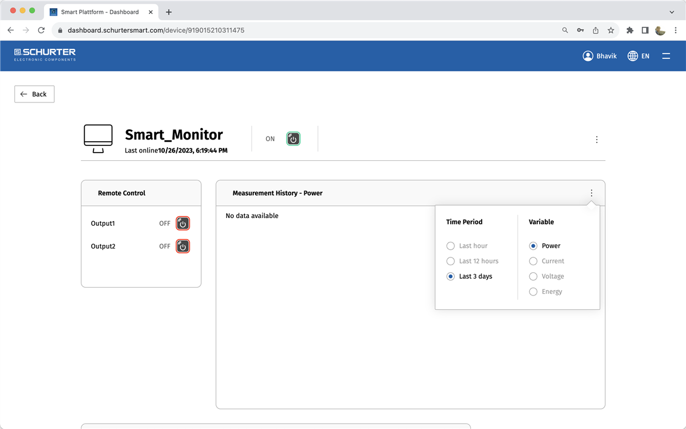Image resolution: width=686 pixels, height=429 pixels.
Task: Open Bhavik user profile
Action: 600,56
